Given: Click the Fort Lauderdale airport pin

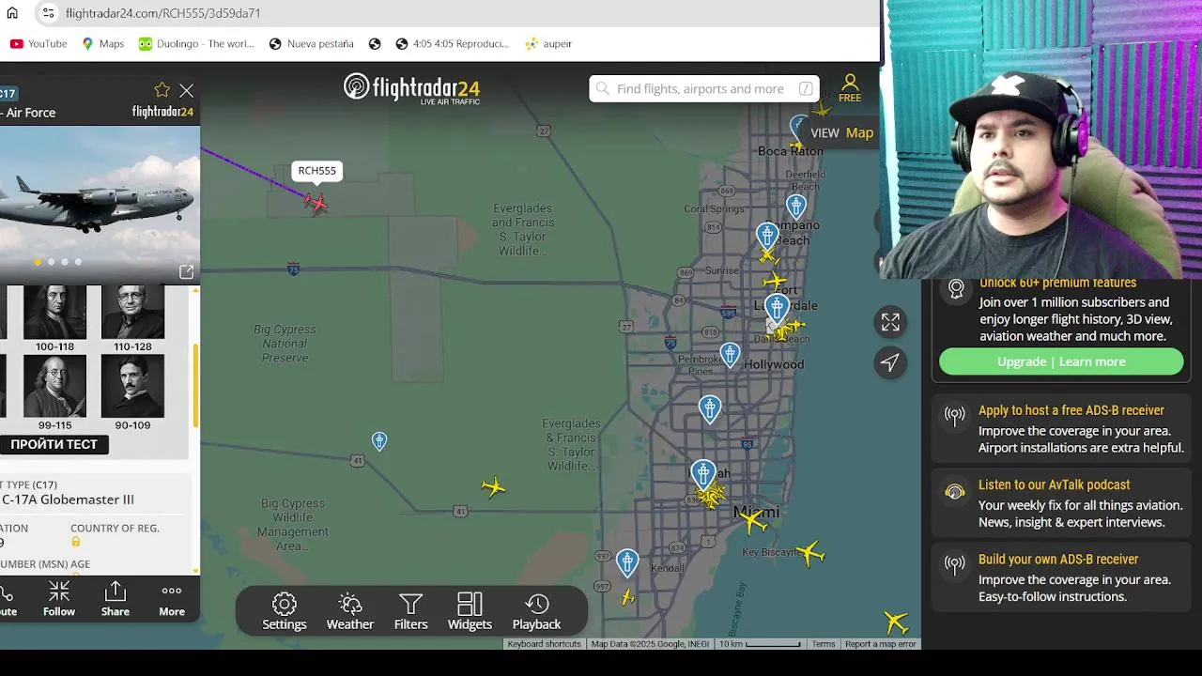Looking at the screenshot, I should [x=777, y=307].
